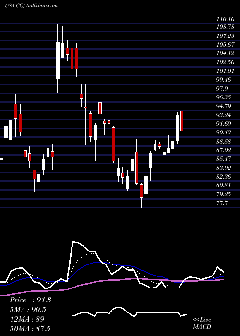Click the 88.58 price axis label
Viewport: 240px width, 336px height.
pos(224,142)
